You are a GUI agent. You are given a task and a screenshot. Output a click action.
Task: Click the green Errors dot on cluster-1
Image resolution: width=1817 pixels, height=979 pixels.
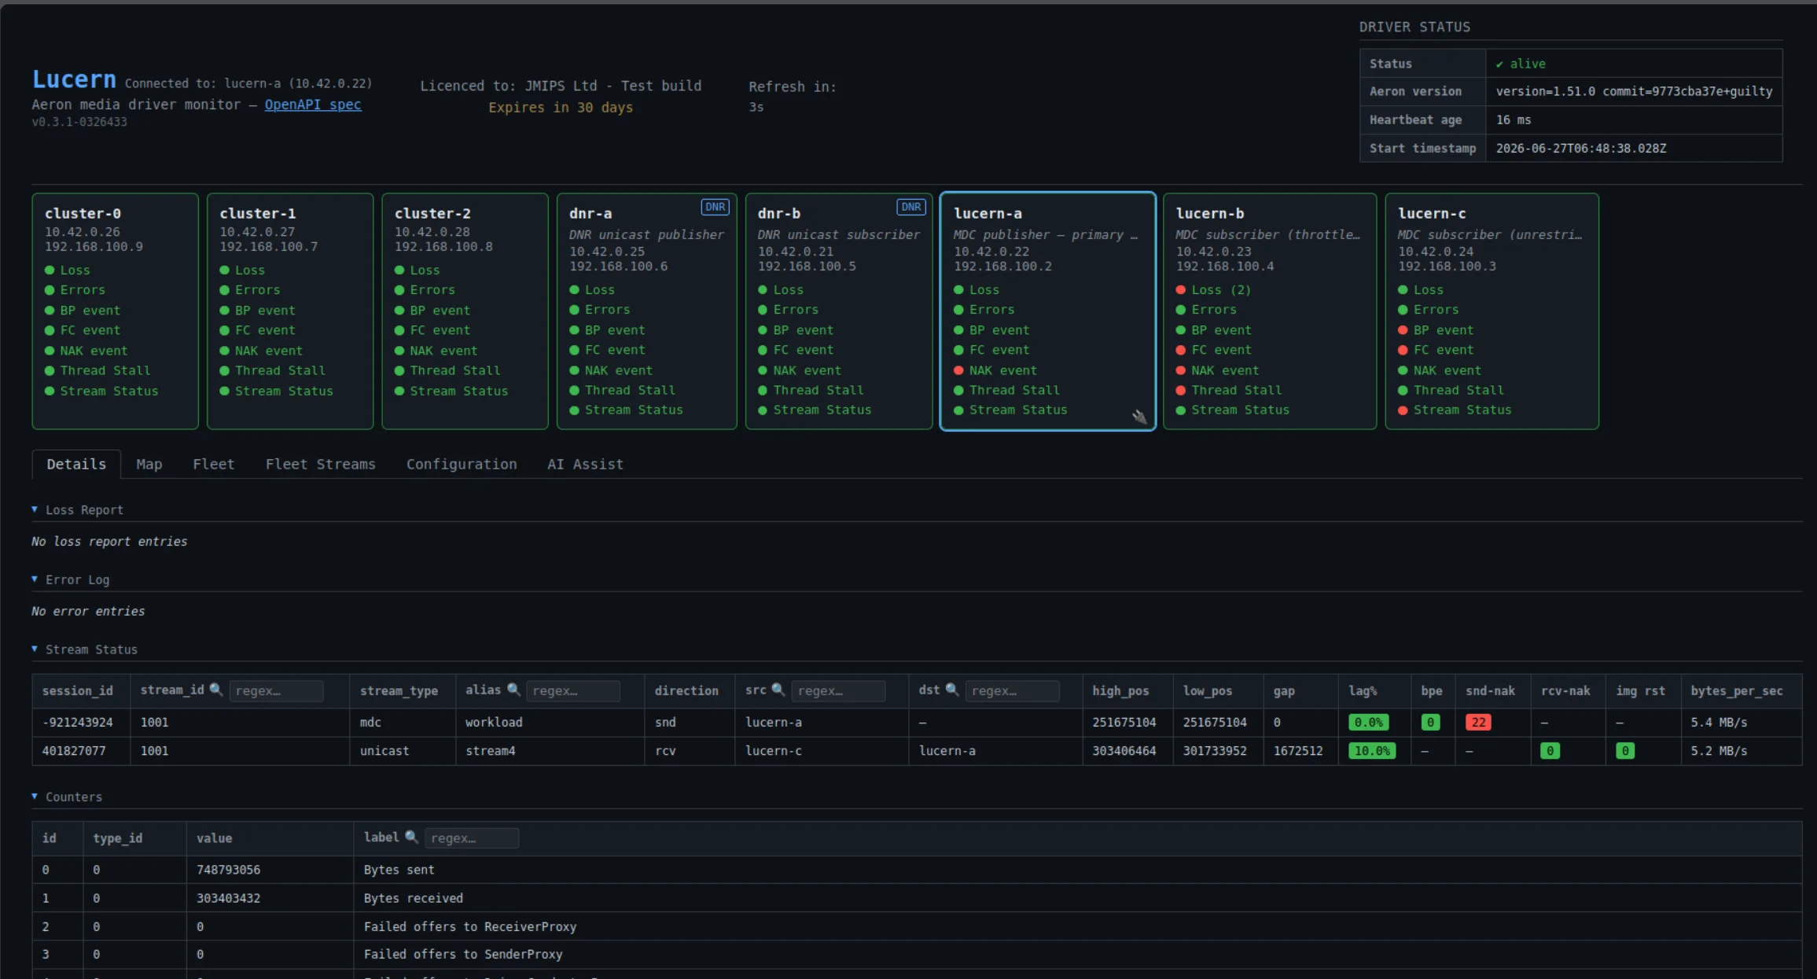click(x=224, y=290)
